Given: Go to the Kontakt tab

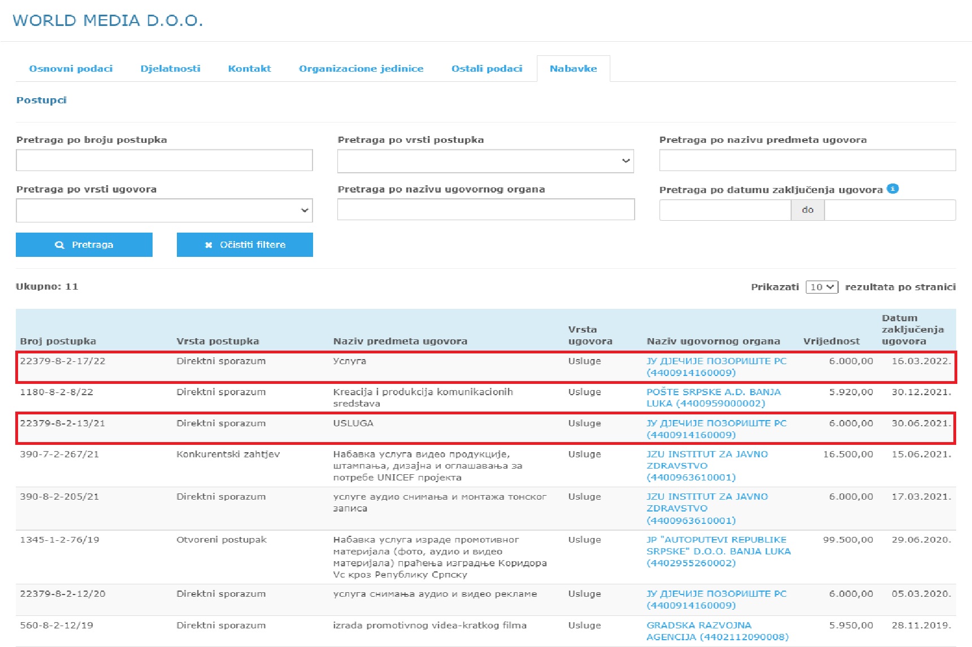Looking at the screenshot, I should pyautogui.click(x=249, y=68).
